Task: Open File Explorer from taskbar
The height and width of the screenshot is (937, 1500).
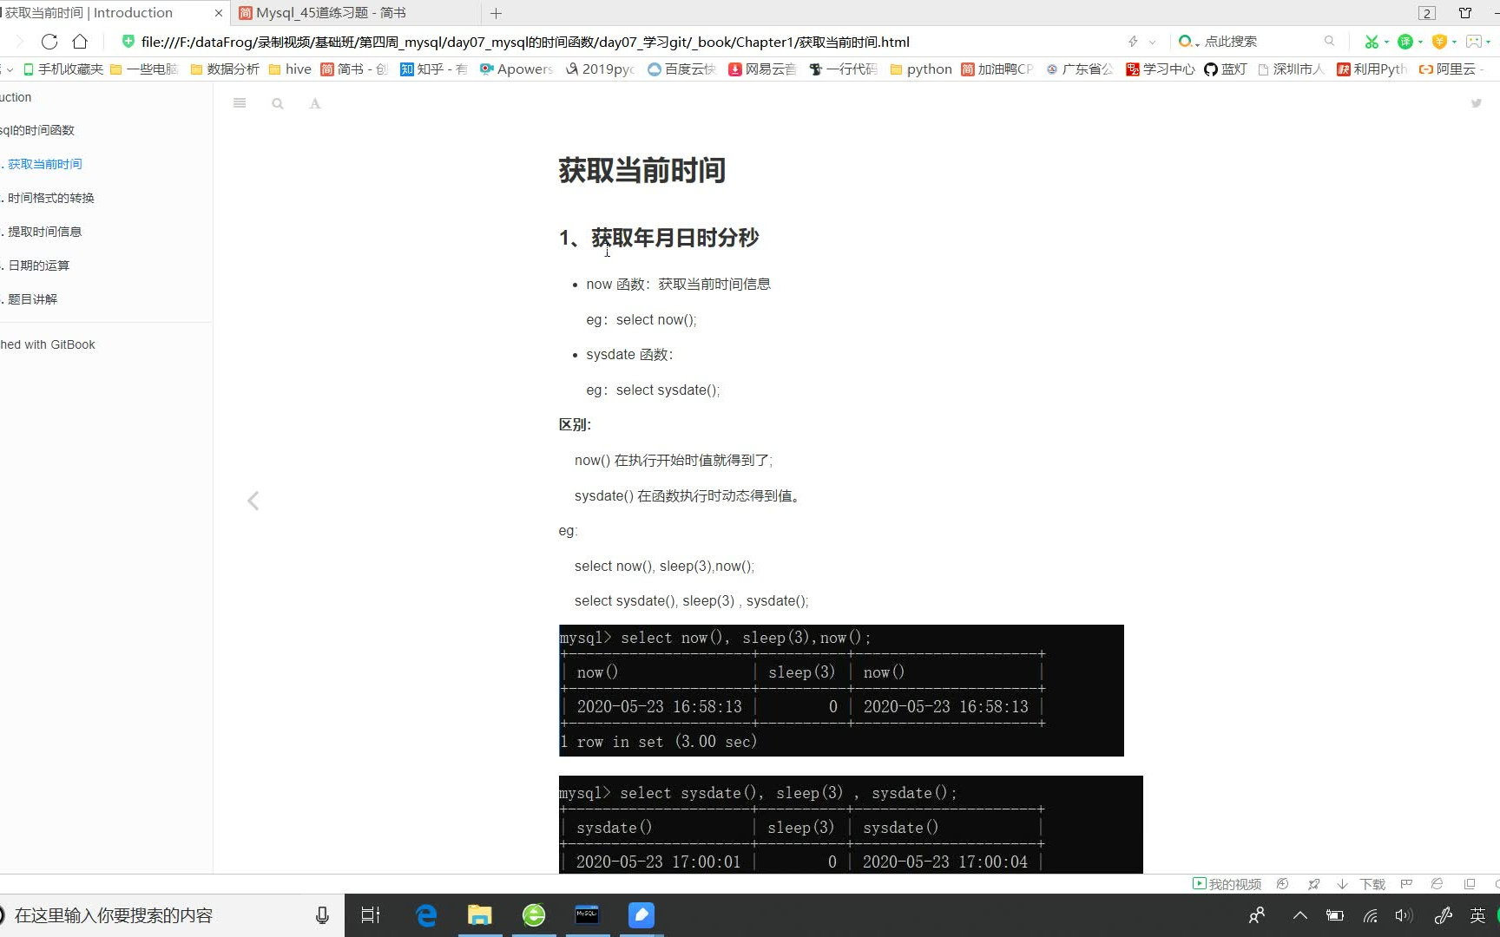Action: coord(480,915)
